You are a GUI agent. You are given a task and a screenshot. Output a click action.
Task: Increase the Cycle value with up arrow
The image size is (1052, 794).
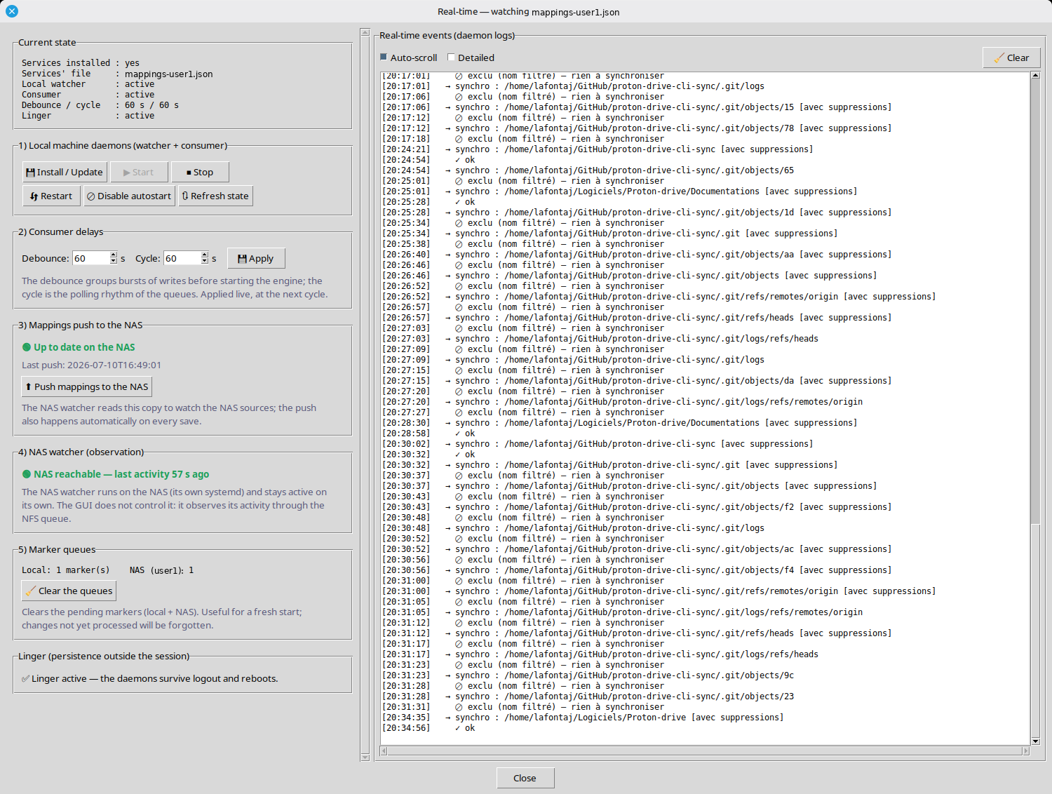pyautogui.click(x=205, y=255)
